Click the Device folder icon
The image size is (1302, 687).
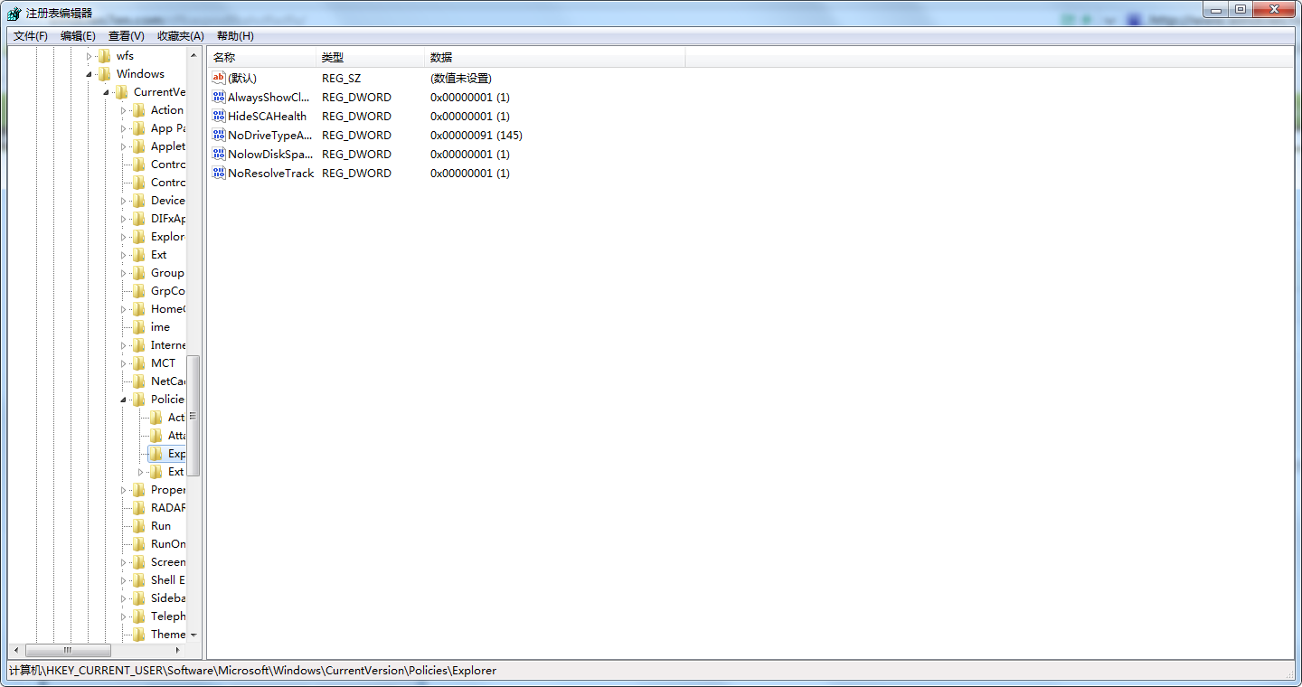[138, 201]
